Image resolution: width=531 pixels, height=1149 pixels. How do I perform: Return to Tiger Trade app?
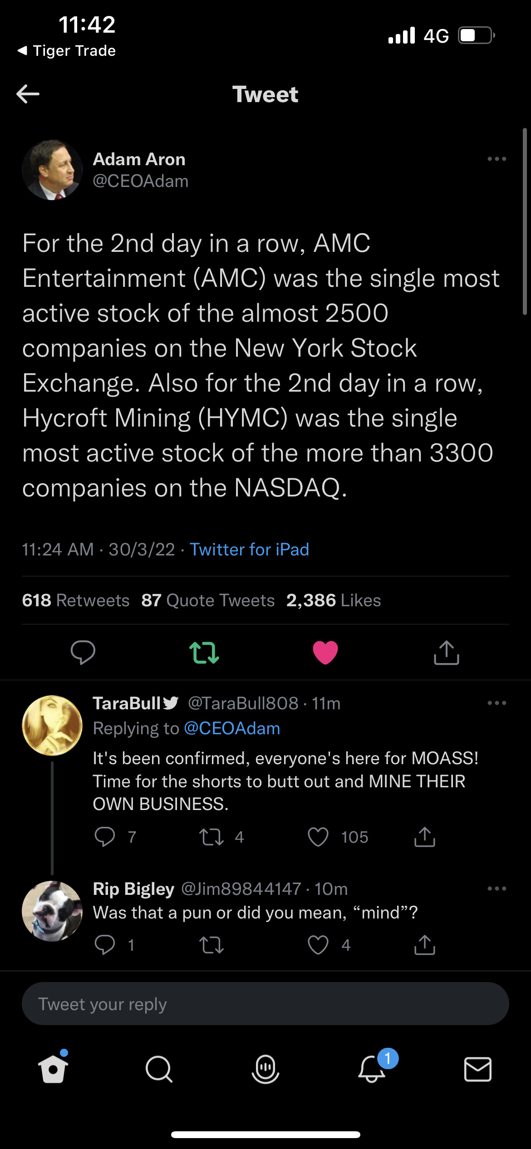tap(67, 51)
